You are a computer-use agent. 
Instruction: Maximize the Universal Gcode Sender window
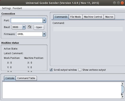(118, 3)
